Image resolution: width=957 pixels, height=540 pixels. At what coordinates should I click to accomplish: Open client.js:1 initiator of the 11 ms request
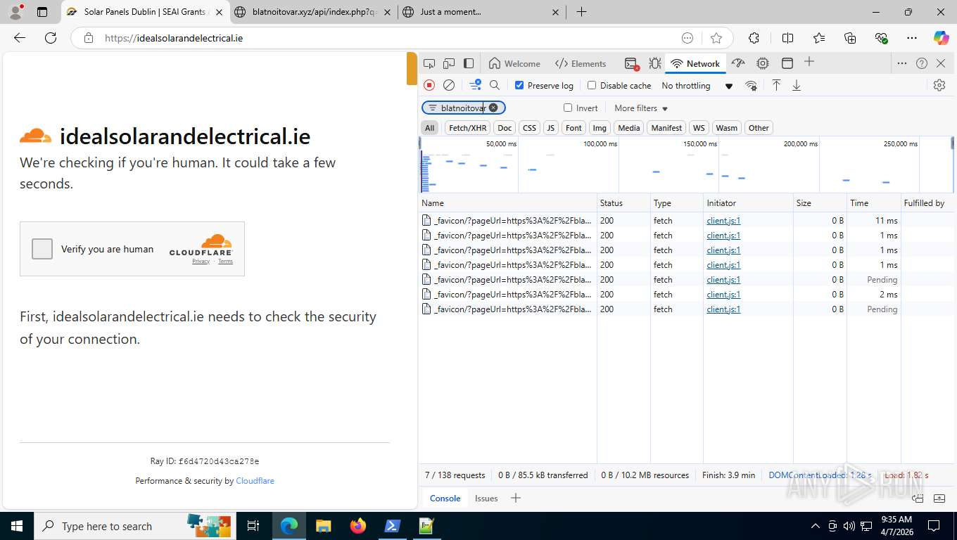(x=723, y=221)
